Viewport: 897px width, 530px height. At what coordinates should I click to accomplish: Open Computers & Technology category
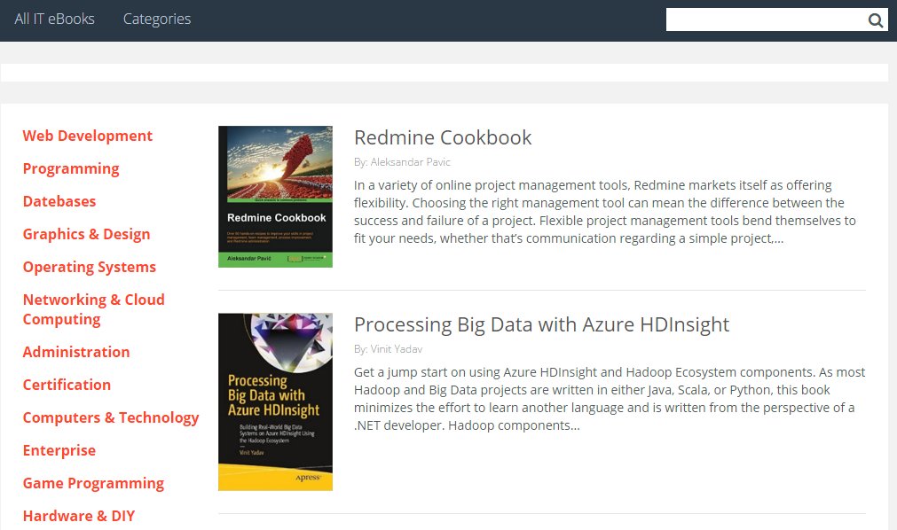[x=111, y=417]
